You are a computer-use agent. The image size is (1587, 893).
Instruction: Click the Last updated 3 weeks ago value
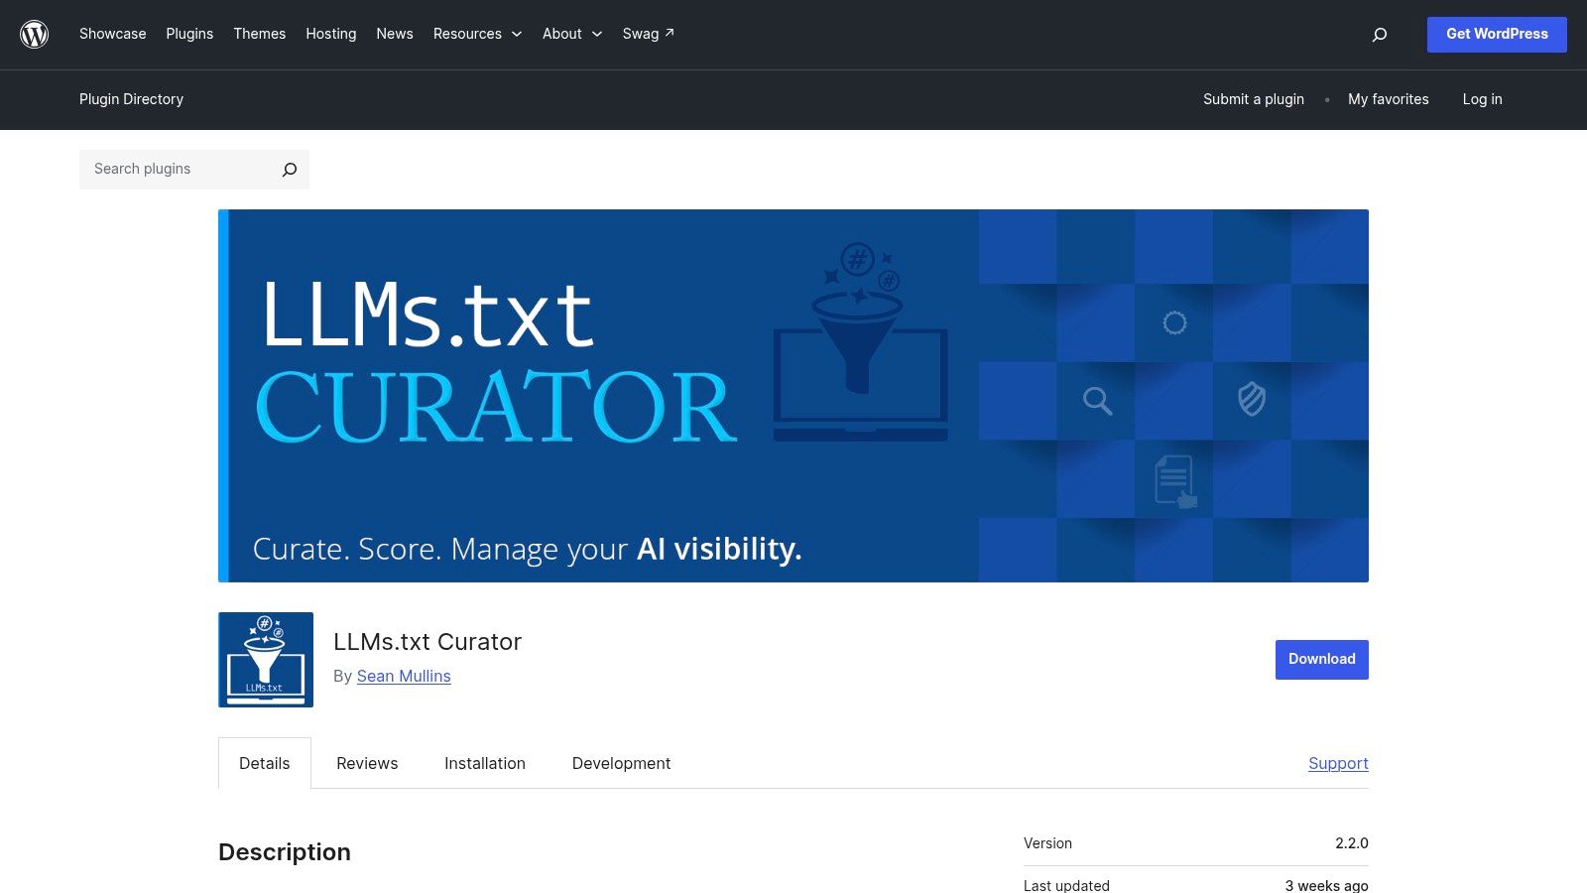1326,885
